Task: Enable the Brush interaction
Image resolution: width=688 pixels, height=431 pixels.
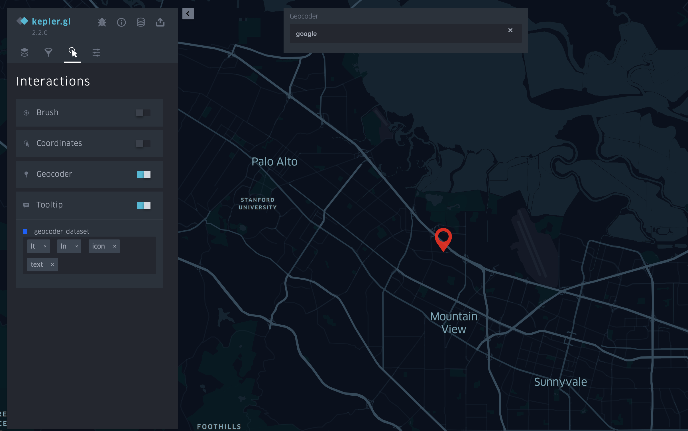Action: click(x=143, y=113)
